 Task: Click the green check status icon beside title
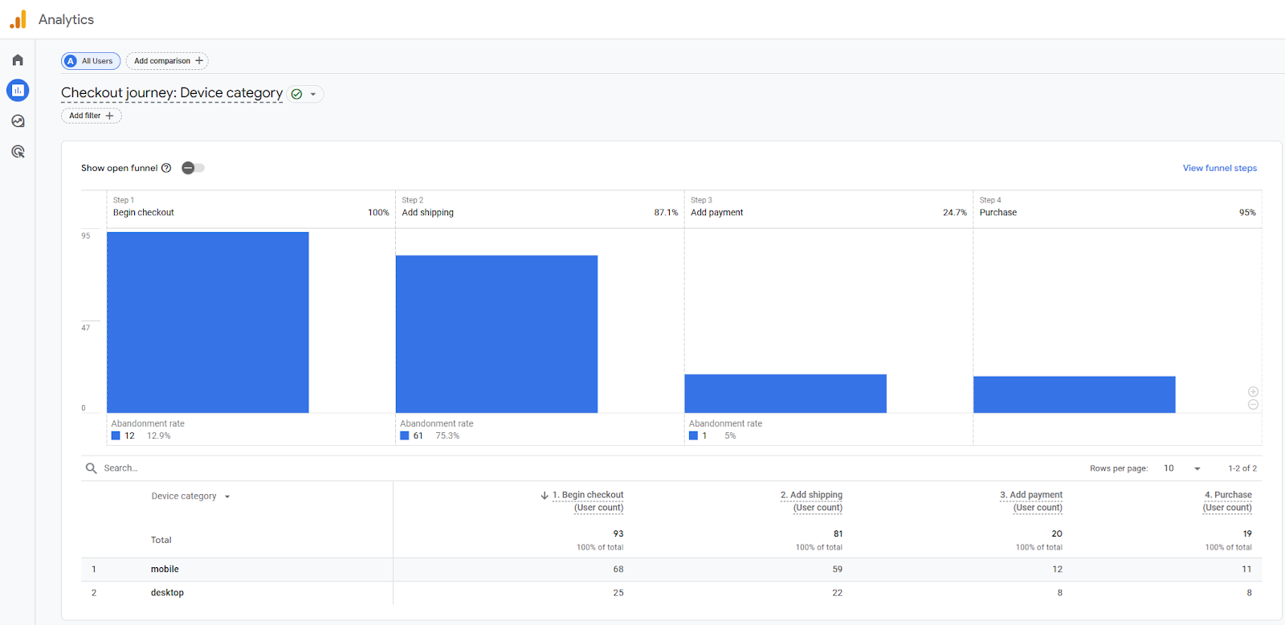[x=296, y=94]
